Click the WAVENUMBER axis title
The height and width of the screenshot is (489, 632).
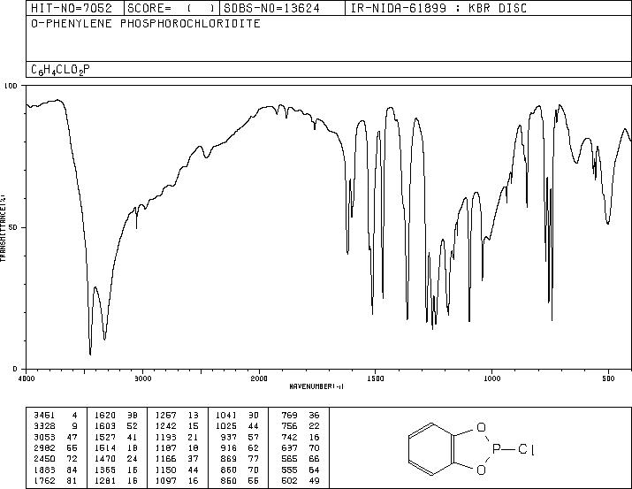pyautogui.click(x=316, y=386)
